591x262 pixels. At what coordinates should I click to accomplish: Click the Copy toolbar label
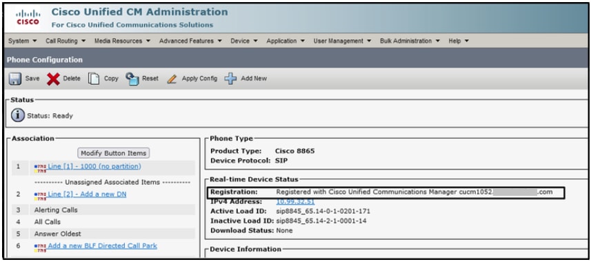click(111, 79)
